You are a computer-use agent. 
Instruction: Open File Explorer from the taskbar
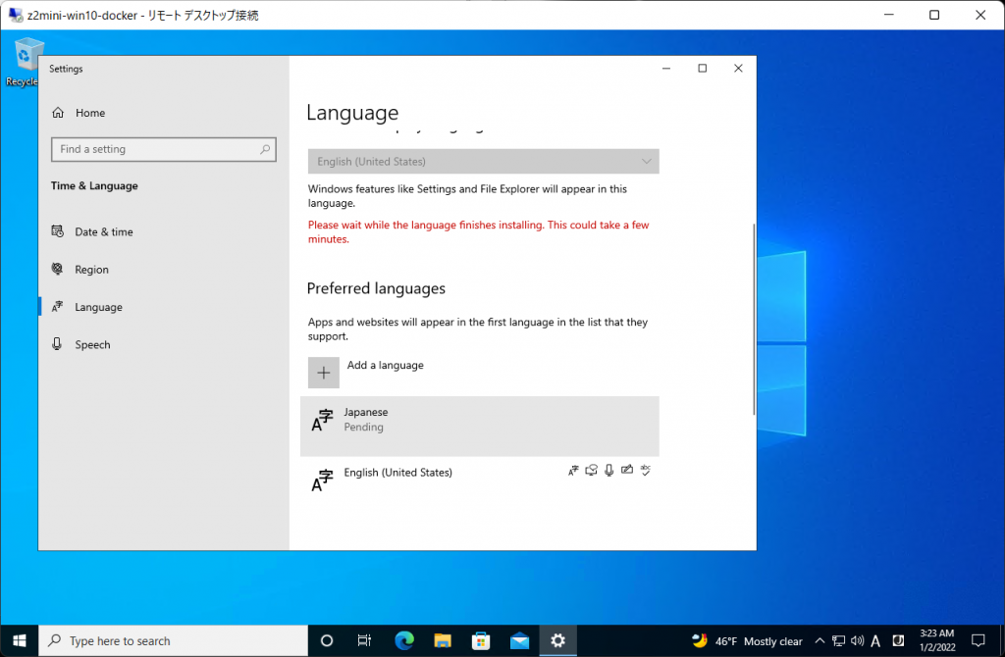pos(443,640)
